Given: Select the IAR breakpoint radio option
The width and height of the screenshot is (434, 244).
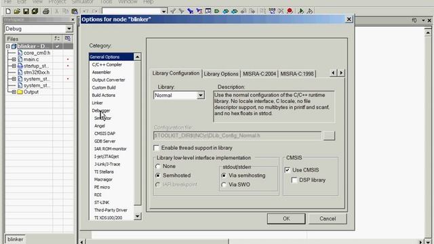Looking at the screenshot, I should click(158, 184).
